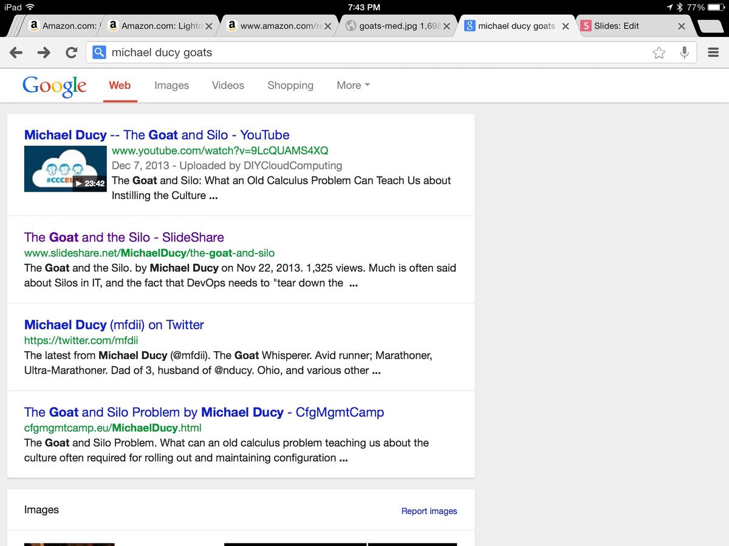Click the slideshare.net/MichaelDucy URL text
Viewport: 729px width, 546px height.
[x=149, y=253]
